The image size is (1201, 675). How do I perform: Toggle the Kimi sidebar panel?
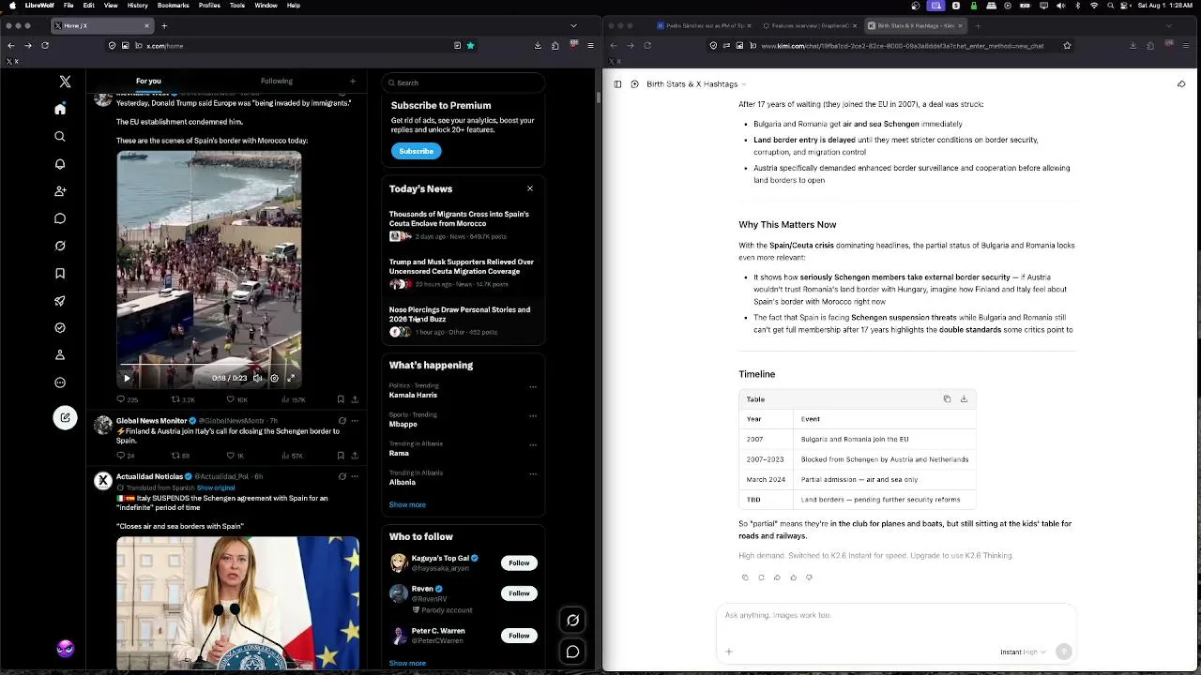[617, 84]
